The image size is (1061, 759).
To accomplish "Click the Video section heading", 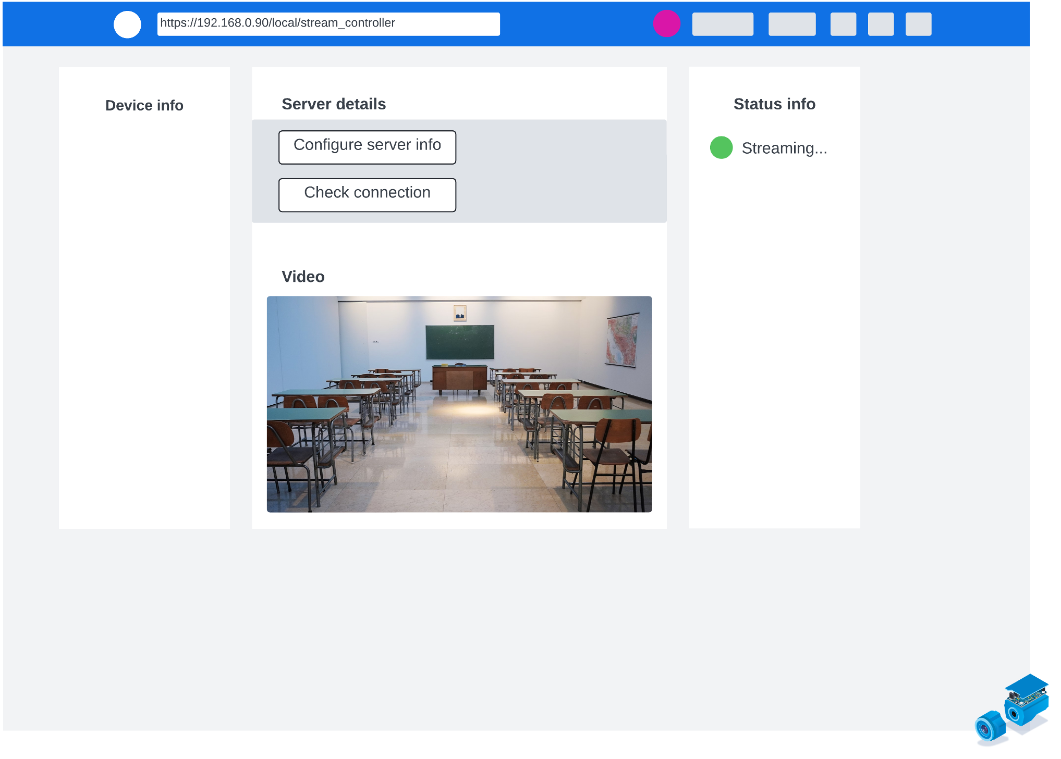I will 303,277.
